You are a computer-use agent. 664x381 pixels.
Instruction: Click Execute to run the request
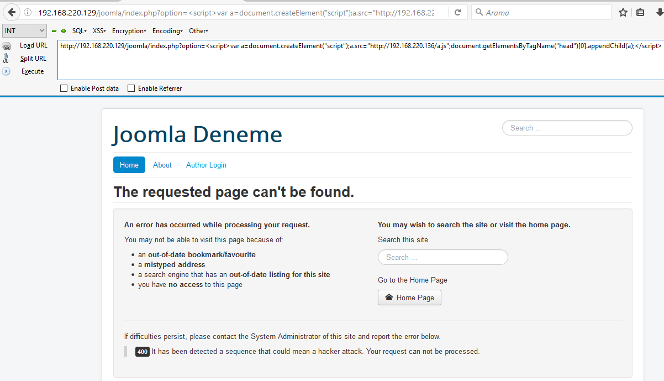point(33,71)
